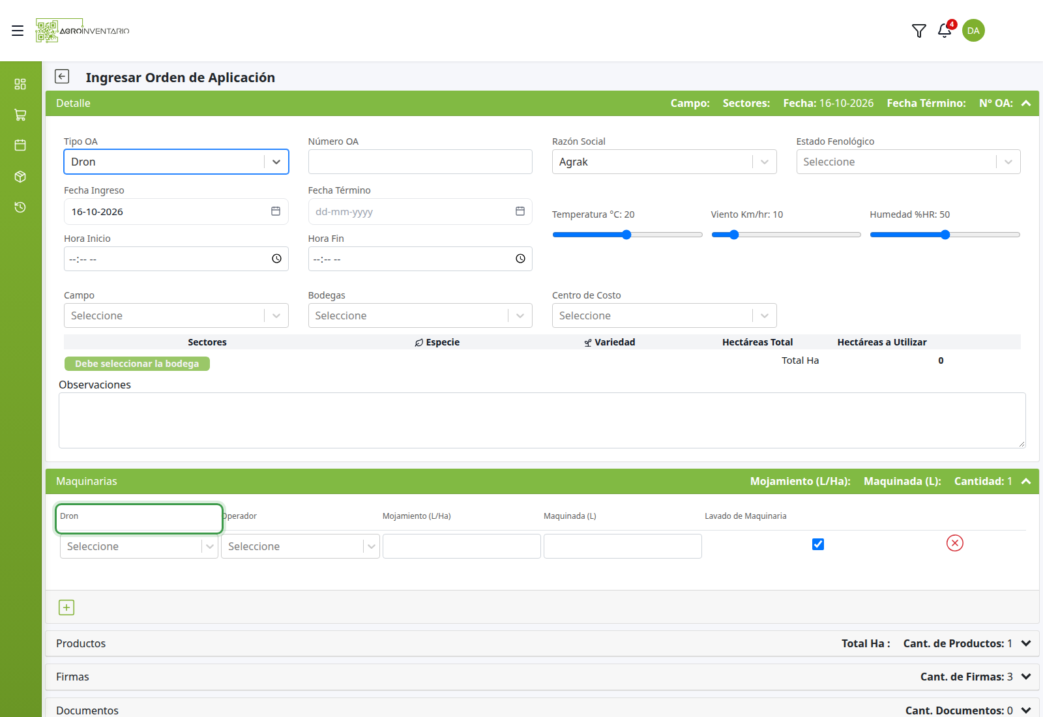Open the notifications bell
This screenshot has width=1043, height=717.
click(x=945, y=31)
